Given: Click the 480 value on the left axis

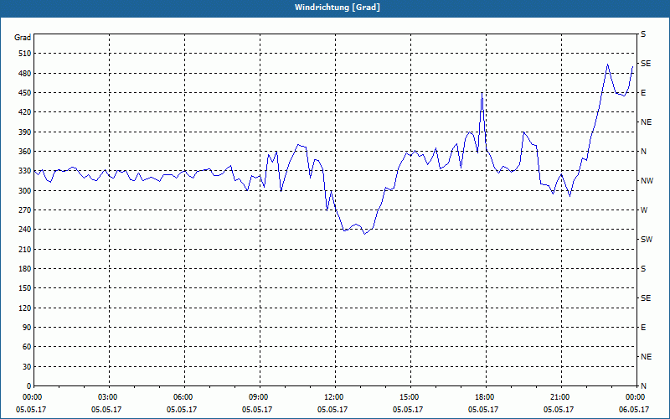Looking at the screenshot, I should click(24, 74).
